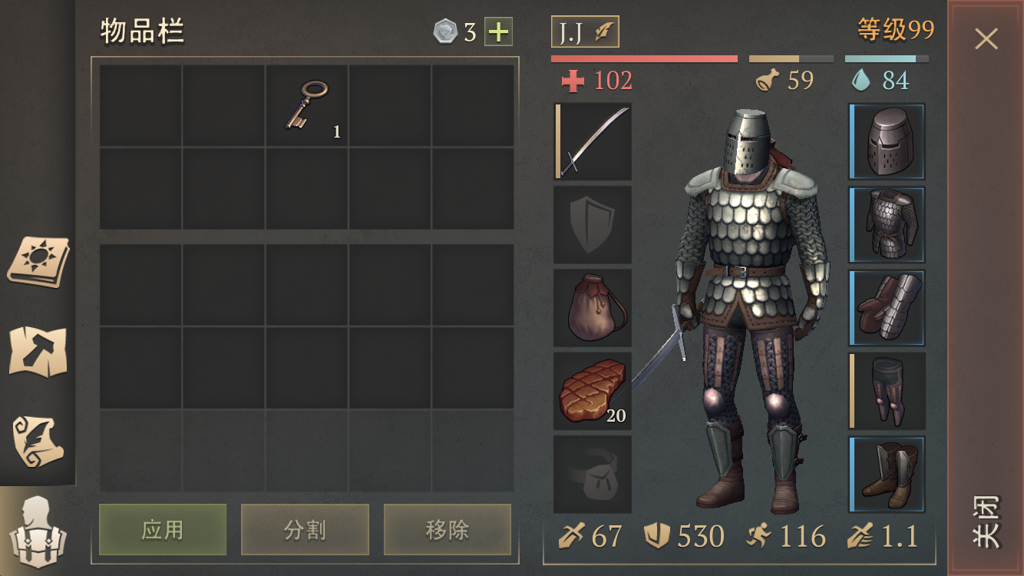The height and width of the screenshot is (576, 1024).
Task: Click the 移除 remove button
Action: coord(448,529)
